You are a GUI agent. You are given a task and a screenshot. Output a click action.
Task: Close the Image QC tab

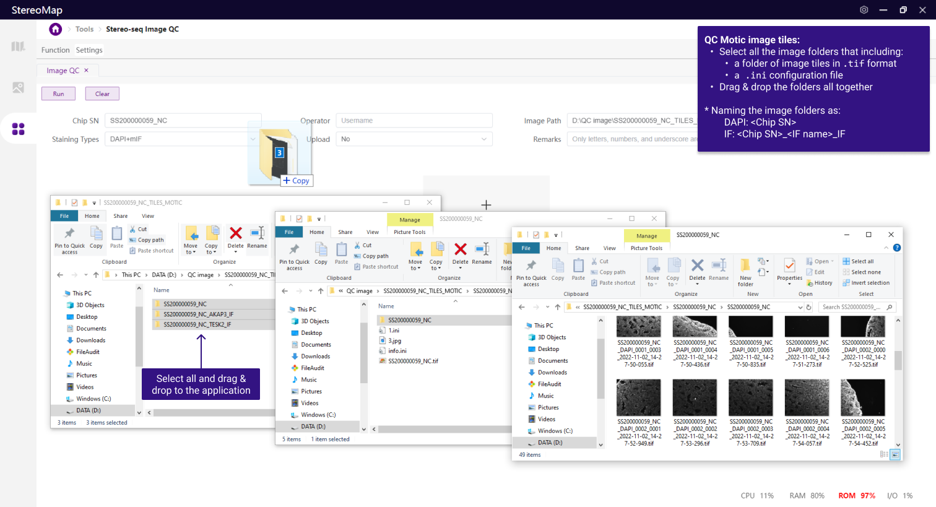pos(87,71)
